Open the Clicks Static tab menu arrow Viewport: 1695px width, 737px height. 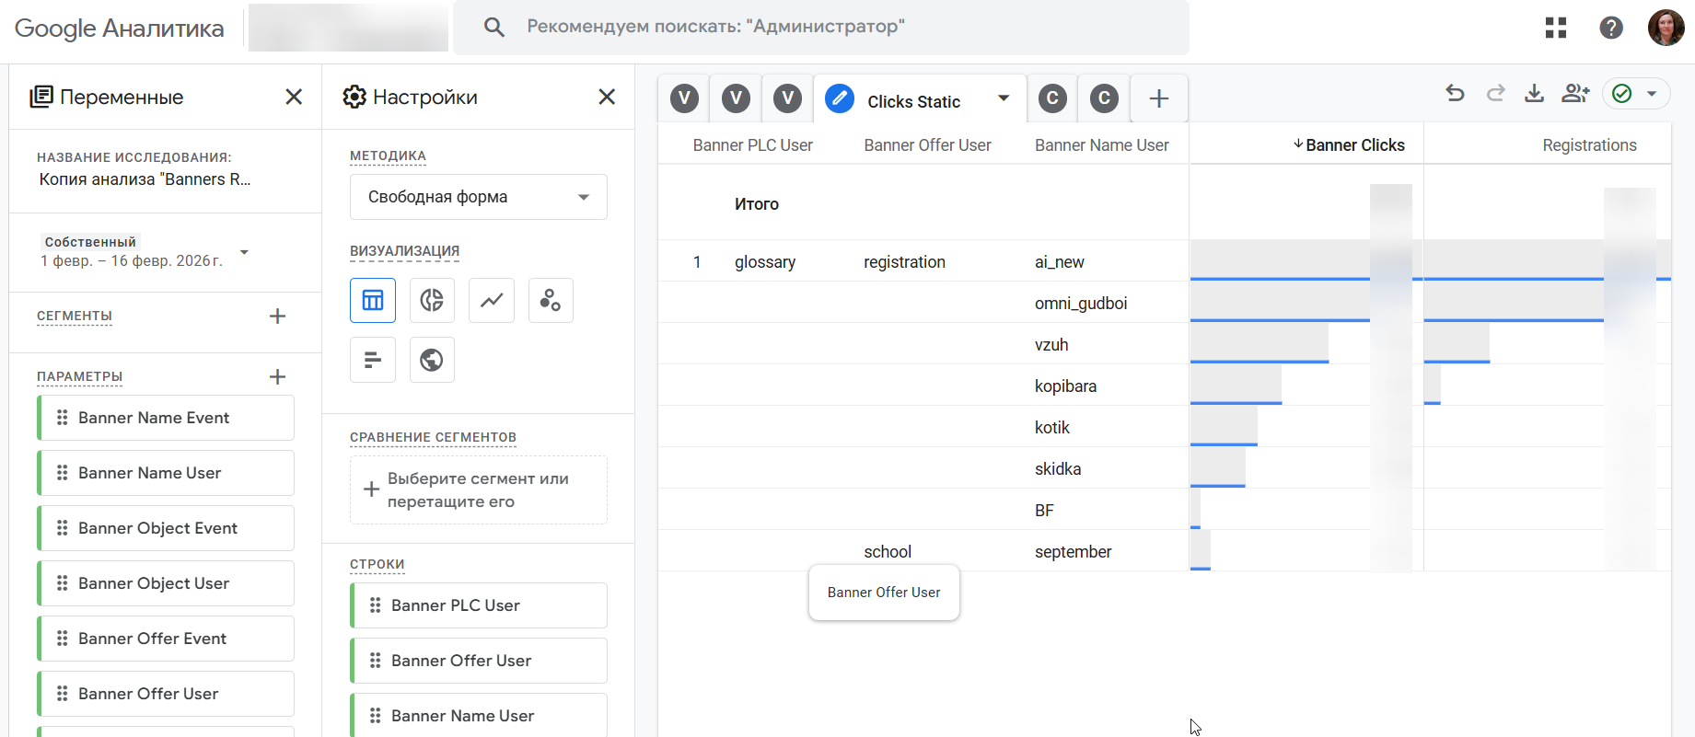point(1004,98)
